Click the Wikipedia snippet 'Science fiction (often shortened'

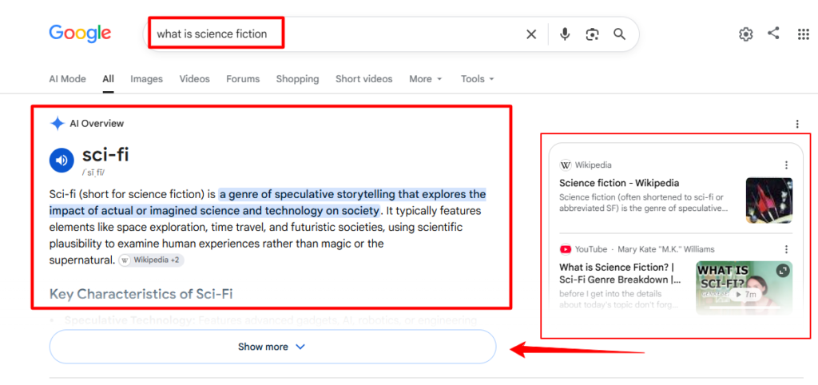pyautogui.click(x=643, y=202)
